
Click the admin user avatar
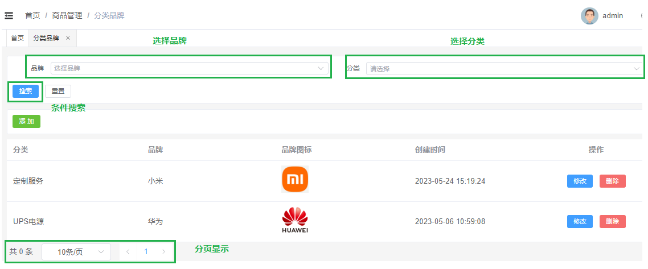[589, 16]
